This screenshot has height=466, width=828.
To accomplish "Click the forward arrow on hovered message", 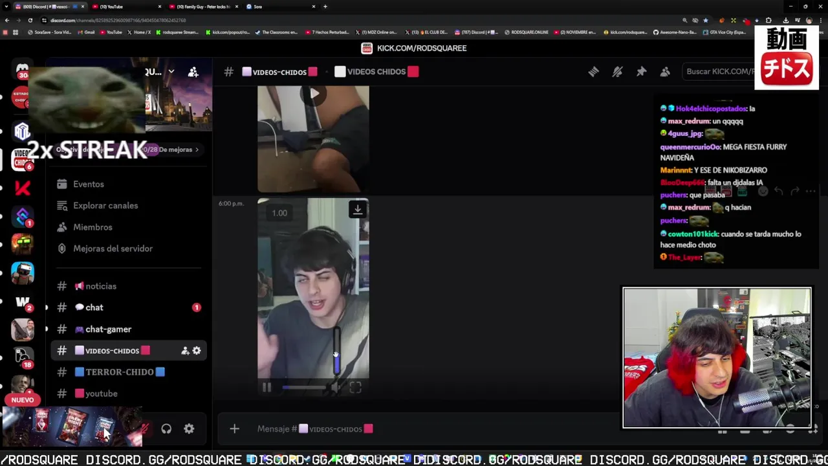I will pyautogui.click(x=794, y=191).
